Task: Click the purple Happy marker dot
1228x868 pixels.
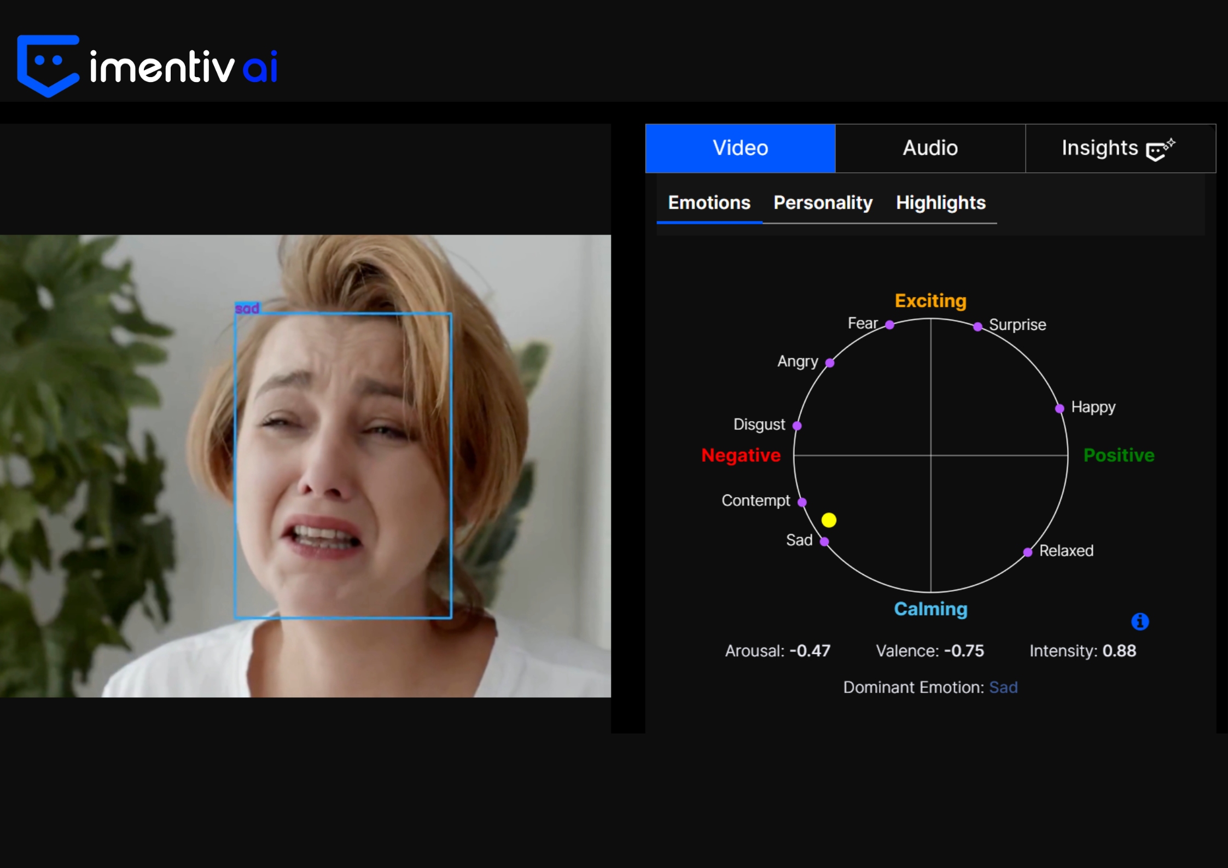Action: [1060, 409]
